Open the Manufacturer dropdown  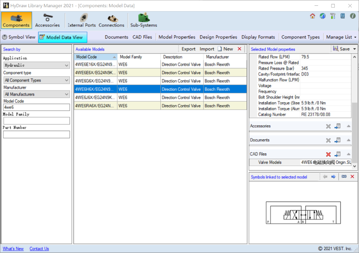(36, 94)
